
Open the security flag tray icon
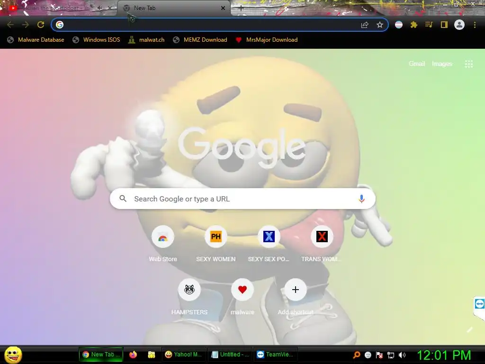coord(379,355)
